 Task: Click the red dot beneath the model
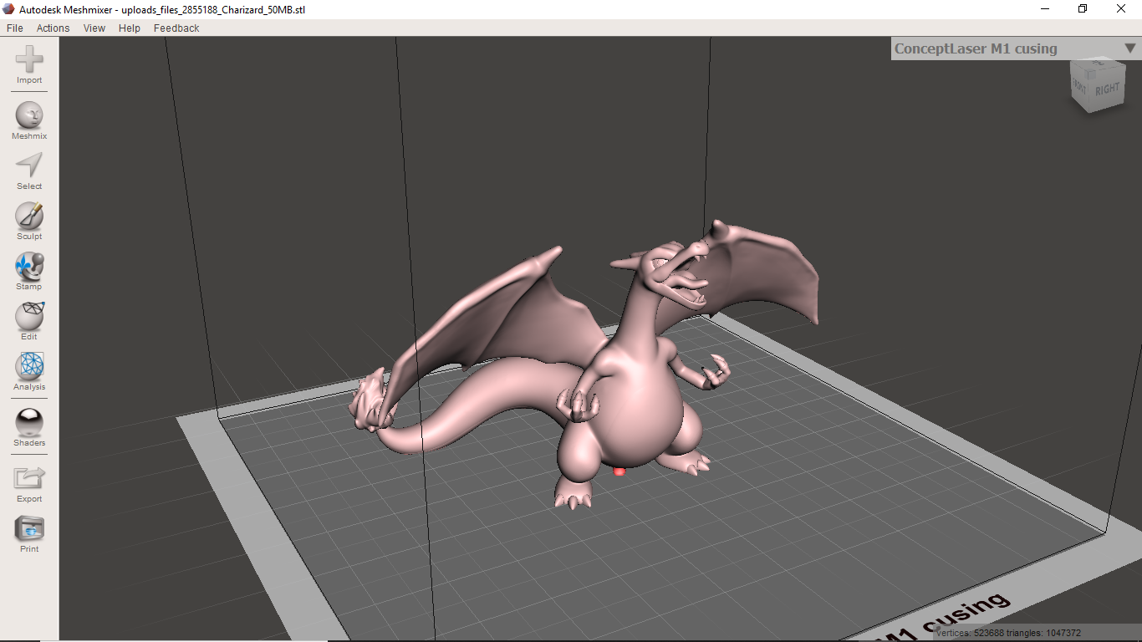point(619,472)
